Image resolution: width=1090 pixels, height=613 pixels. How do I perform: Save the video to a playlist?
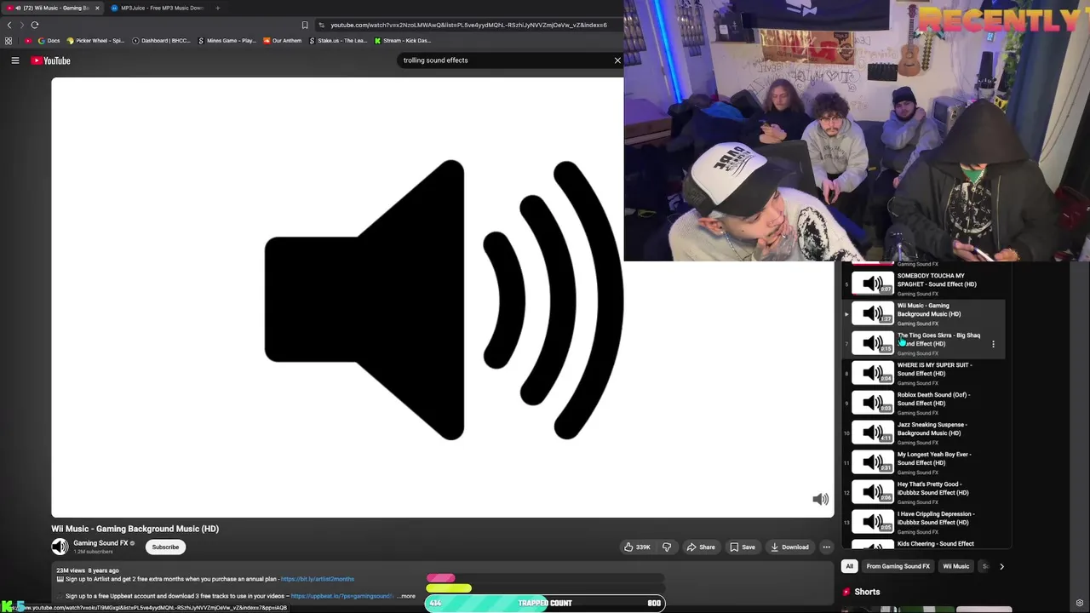click(x=743, y=547)
